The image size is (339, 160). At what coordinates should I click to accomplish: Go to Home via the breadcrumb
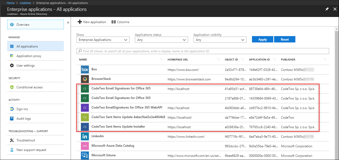[10, 3]
